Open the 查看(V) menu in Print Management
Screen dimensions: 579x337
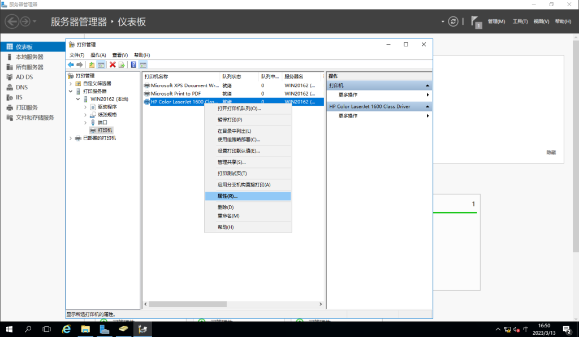120,55
